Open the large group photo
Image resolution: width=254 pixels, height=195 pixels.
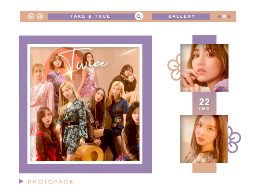pyautogui.click(x=85, y=104)
